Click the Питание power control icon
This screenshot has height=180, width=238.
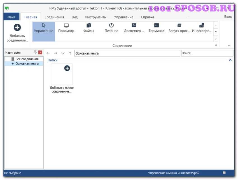click(x=111, y=28)
